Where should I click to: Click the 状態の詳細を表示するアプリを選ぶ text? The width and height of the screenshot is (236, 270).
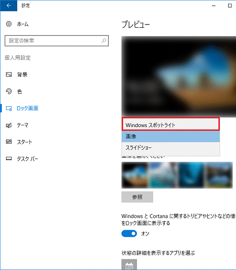[x=158, y=253]
